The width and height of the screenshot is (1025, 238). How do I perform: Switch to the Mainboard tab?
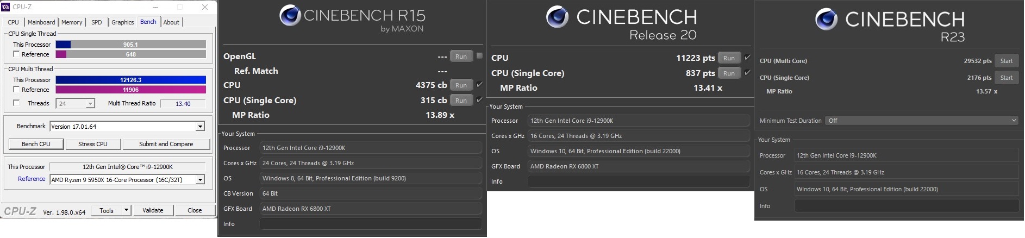[41, 22]
